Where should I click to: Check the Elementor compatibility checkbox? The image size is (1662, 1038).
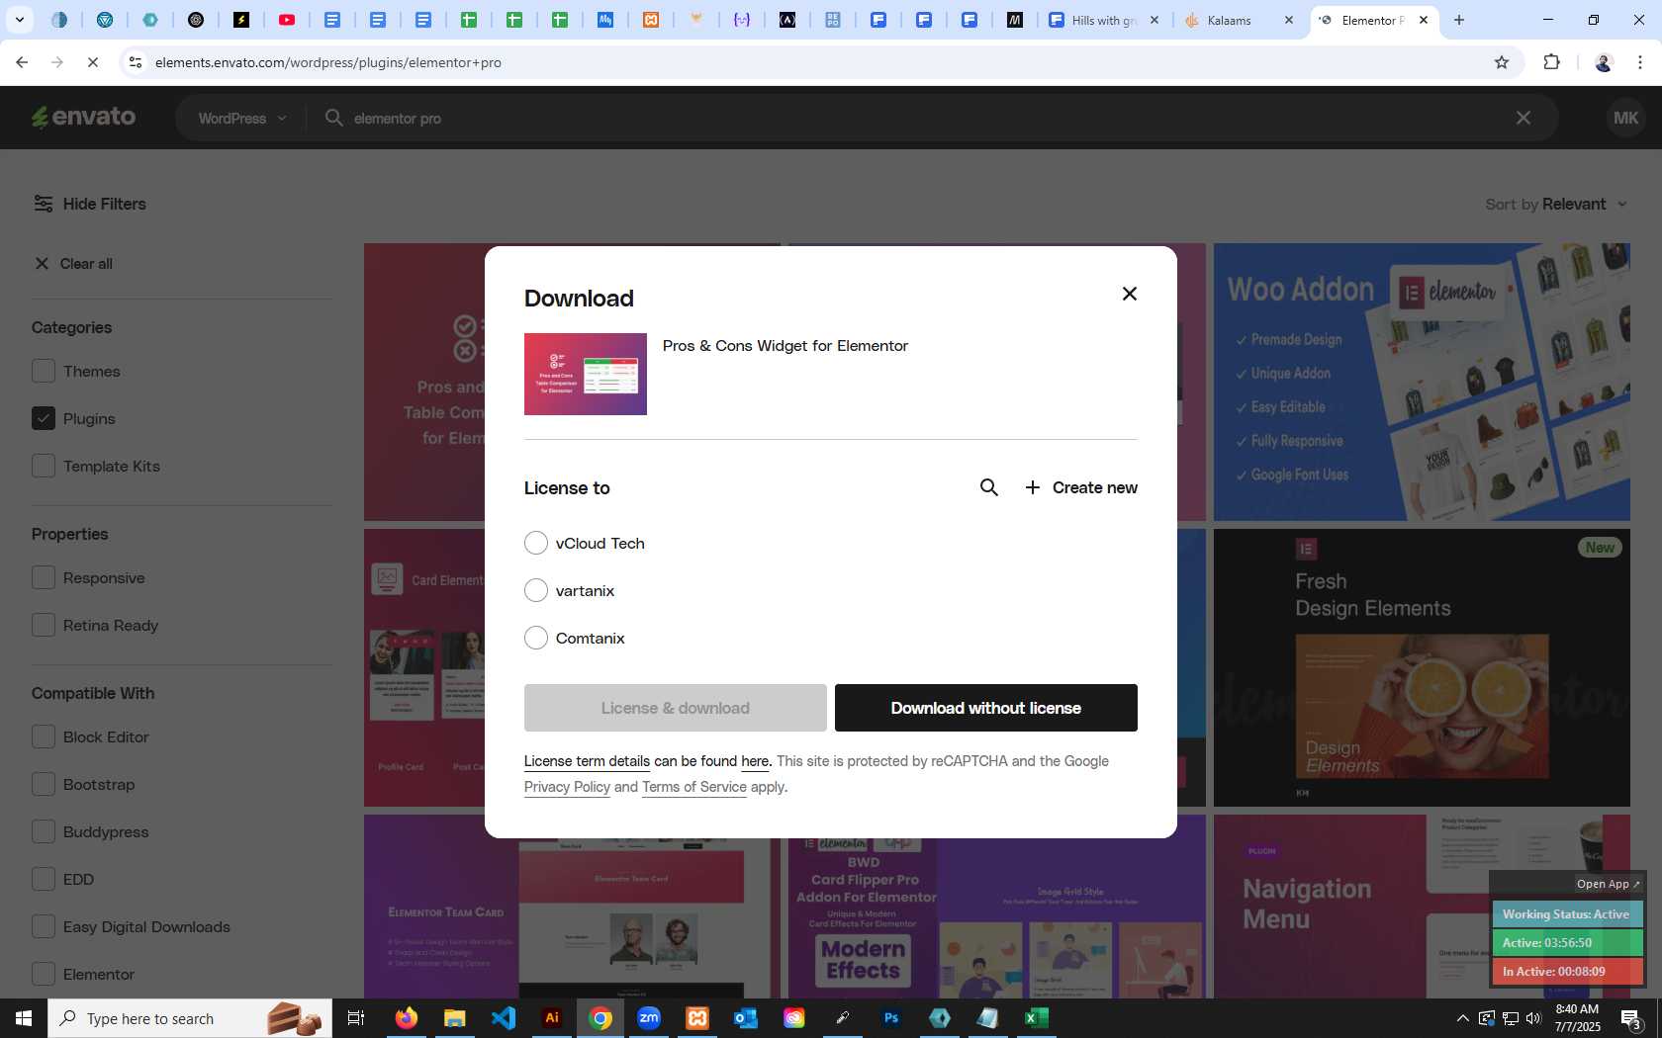[44, 974]
